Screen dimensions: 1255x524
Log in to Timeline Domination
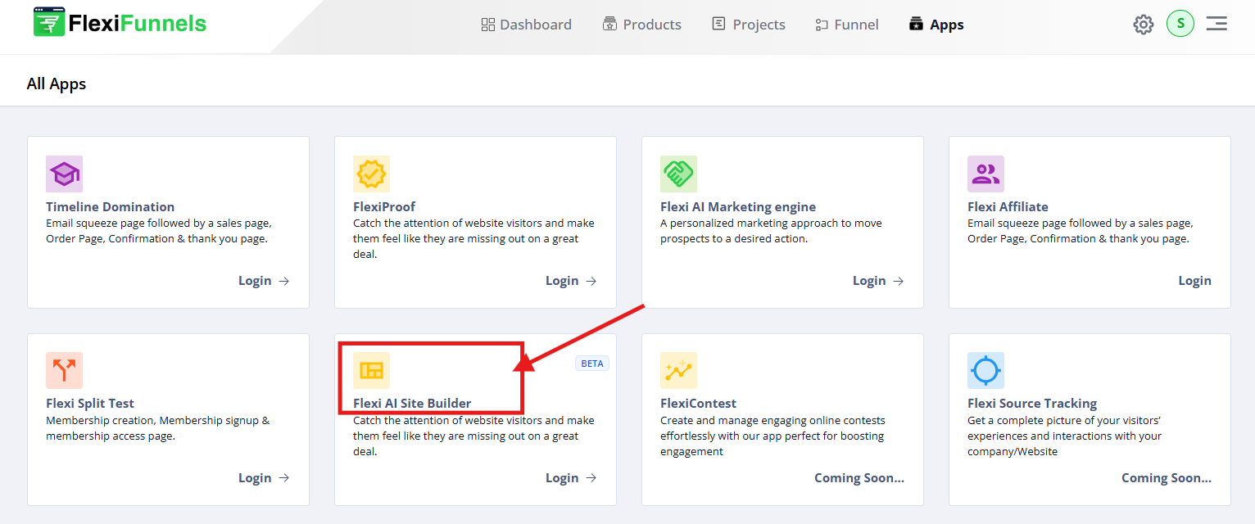click(x=264, y=281)
